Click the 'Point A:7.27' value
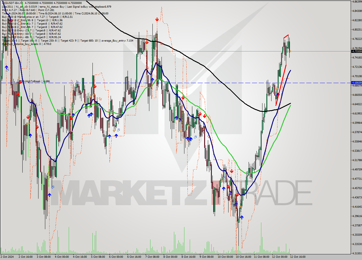Image resolution: width=362 pixels, height=260 pixels. pos(9,10)
